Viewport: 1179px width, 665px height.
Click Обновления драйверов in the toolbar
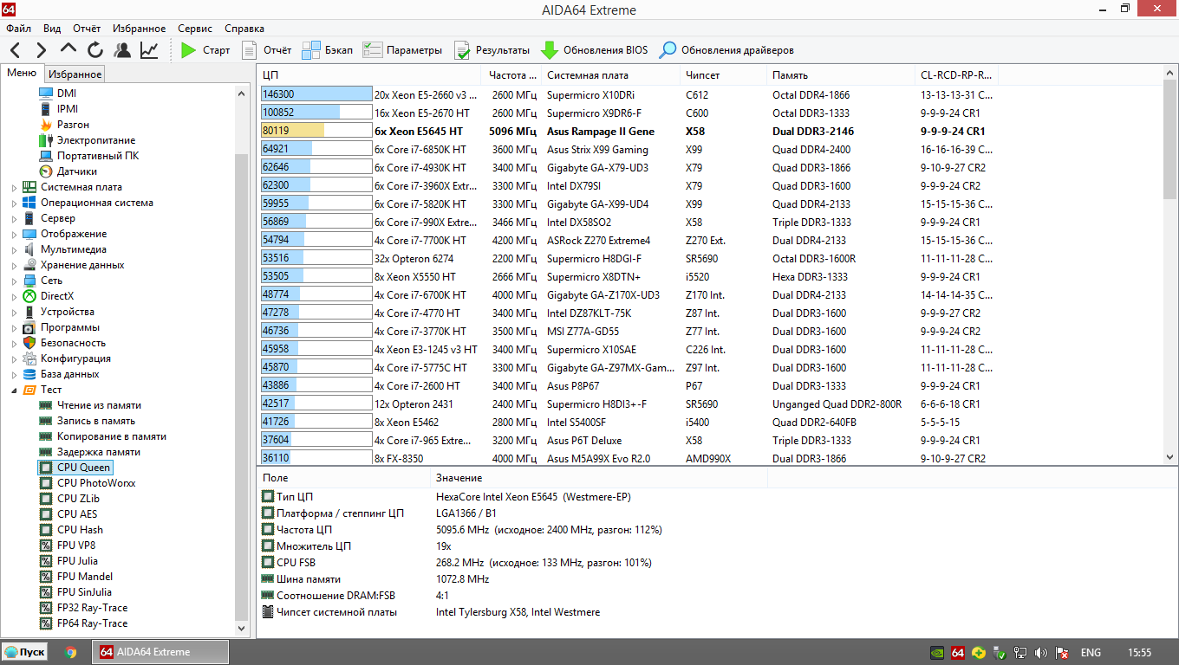[726, 50]
